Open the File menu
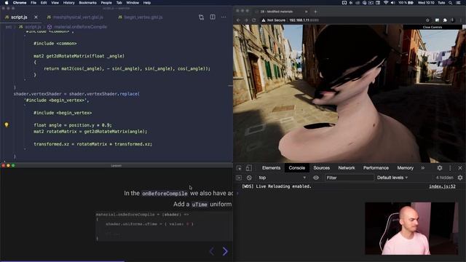This screenshot has height=262, width=466. 33,3
